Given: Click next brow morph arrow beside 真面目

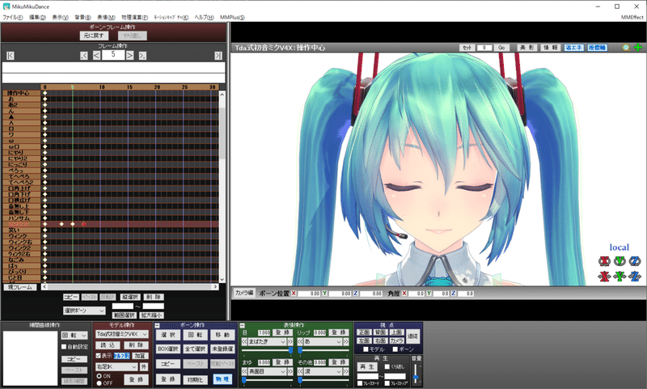Looking at the screenshot, I should point(290,372).
